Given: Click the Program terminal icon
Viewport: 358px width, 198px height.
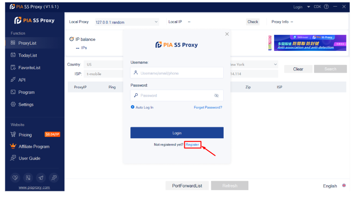Looking at the screenshot, I should pos(13,92).
